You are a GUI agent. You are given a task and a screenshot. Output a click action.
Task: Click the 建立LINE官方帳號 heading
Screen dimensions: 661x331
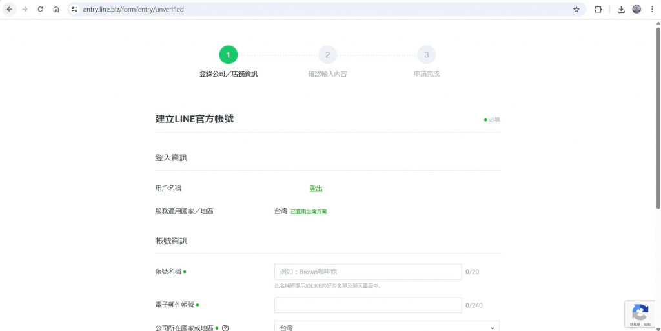pyautogui.click(x=194, y=119)
